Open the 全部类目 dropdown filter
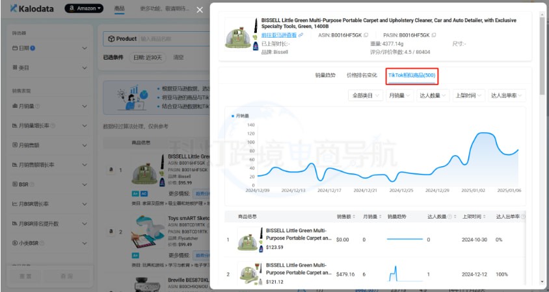The height and width of the screenshot is (292, 549). click(366, 95)
